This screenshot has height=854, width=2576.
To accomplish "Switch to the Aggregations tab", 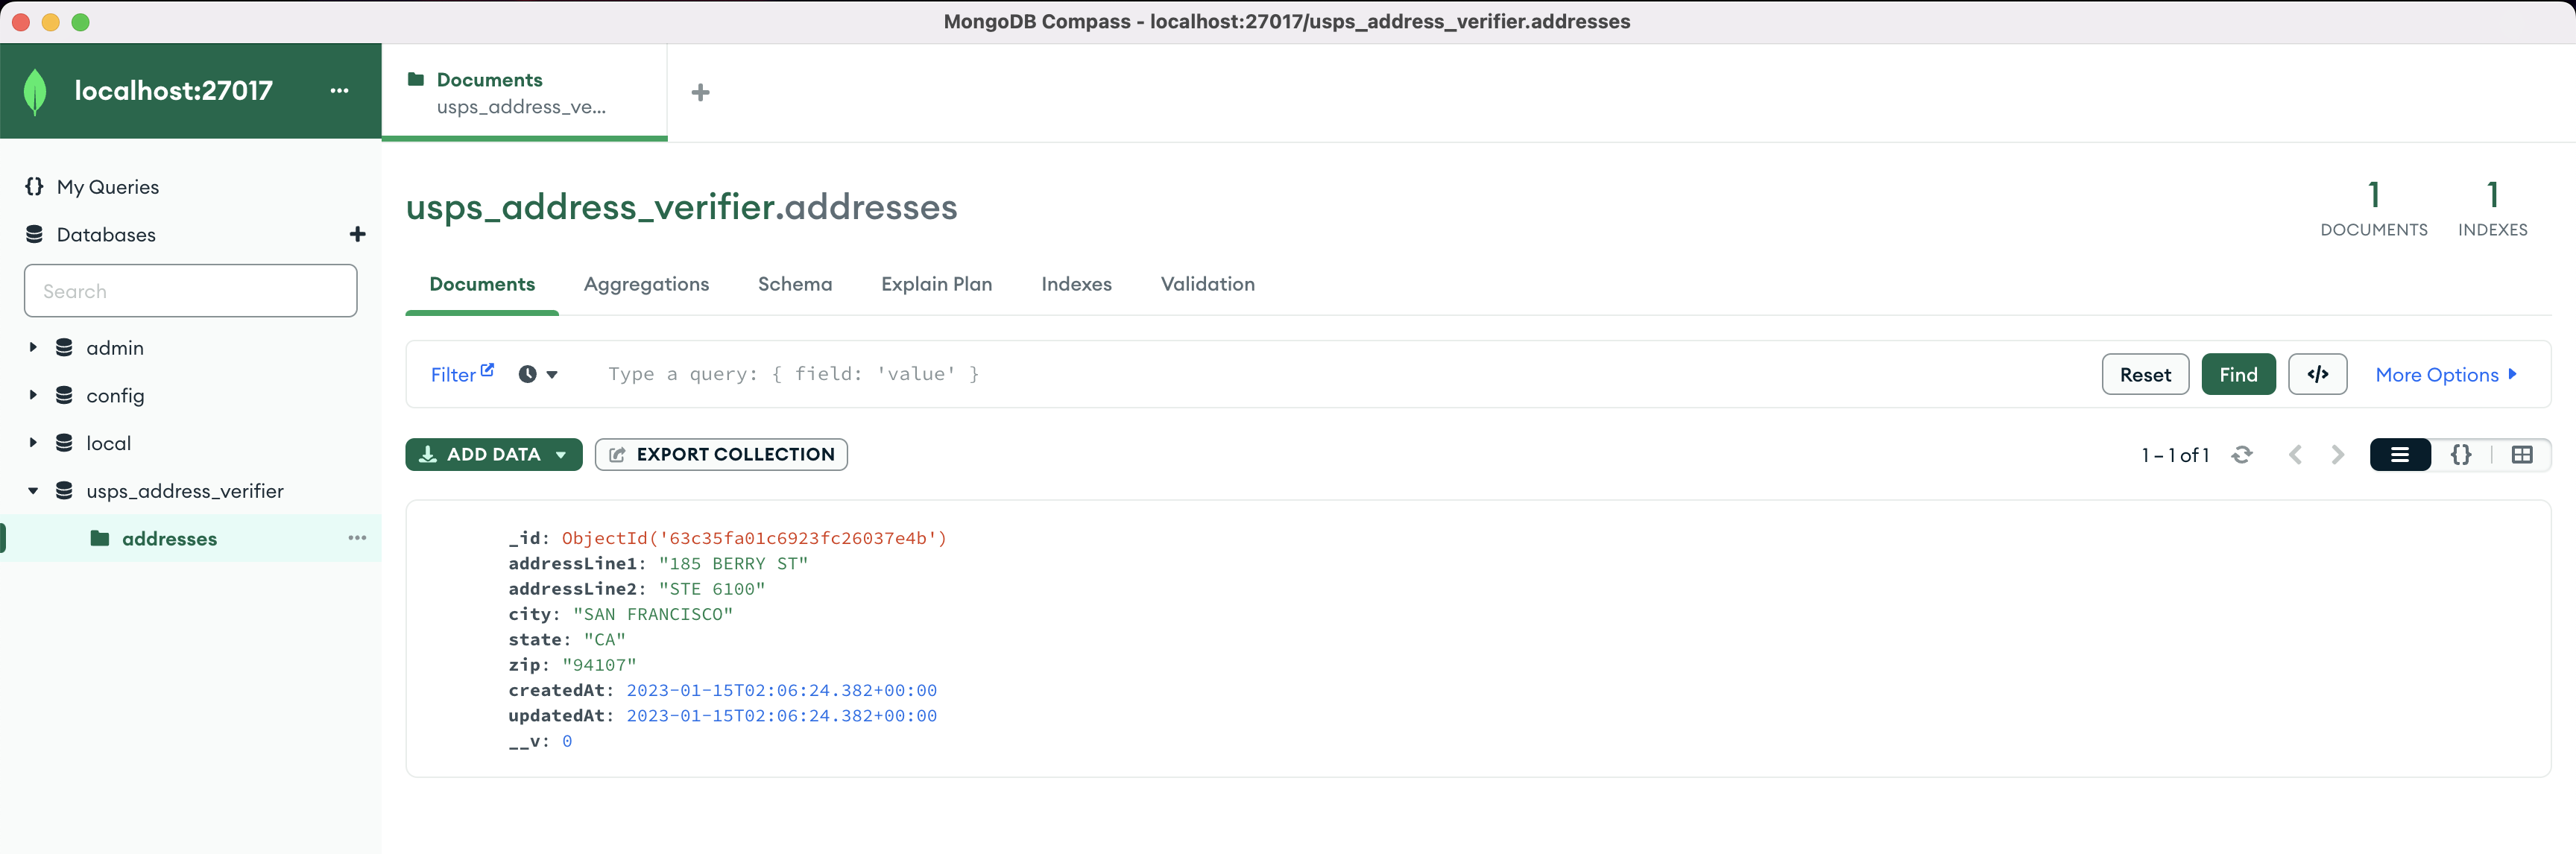I will pos(646,284).
